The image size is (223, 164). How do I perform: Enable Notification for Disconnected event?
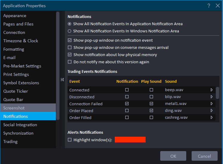(127, 97)
